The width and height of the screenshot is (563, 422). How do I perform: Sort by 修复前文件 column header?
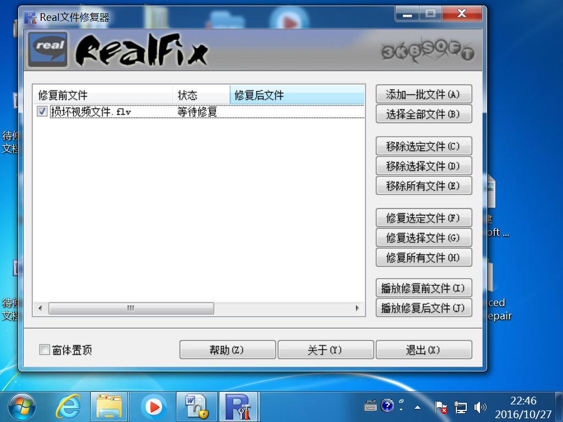(x=103, y=95)
